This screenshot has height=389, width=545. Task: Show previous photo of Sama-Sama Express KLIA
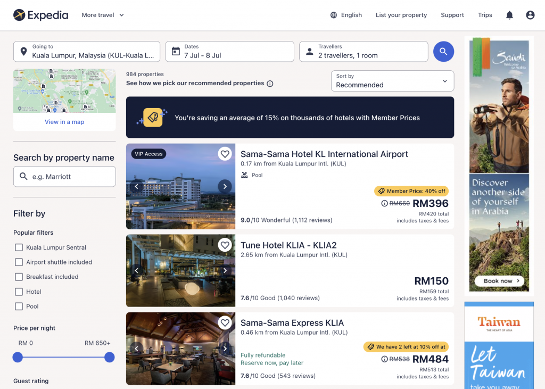click(136, 349)
